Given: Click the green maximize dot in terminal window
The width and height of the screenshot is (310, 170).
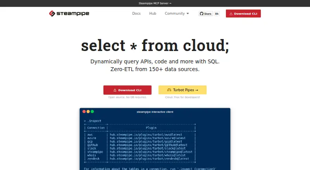Looking at the screenshot, I should click(x=92, y=112).
